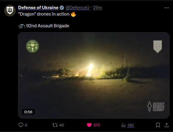This screenshot has width=173, height=132.
Task: Open the @DefenceU handle link
Action: click(77, 8)
